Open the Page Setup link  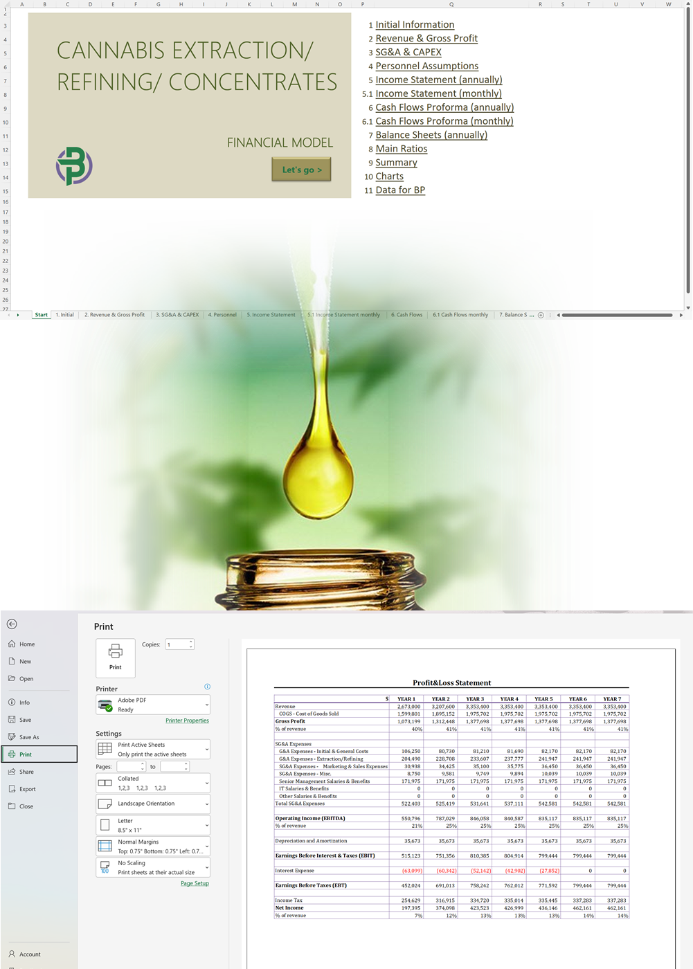point(195,883)
